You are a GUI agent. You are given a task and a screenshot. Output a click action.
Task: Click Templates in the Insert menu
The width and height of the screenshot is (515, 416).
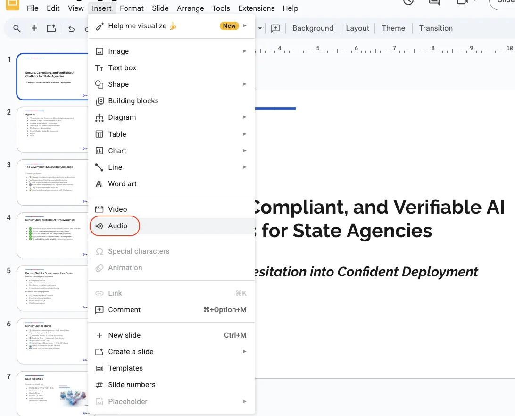(x=125, y=368)
